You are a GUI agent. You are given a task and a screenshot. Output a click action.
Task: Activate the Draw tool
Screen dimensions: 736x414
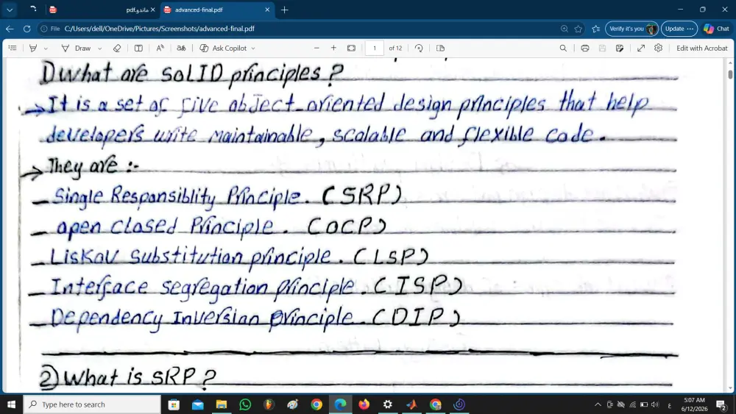tap(76, 48)
